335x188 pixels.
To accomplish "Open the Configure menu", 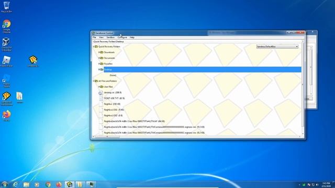I will coord(122,37).
